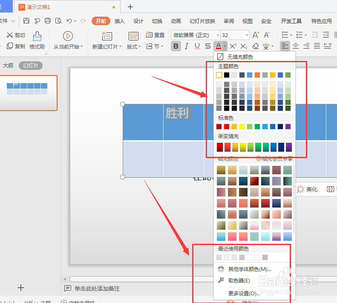Decrease indent level icon

pos(315,35)
